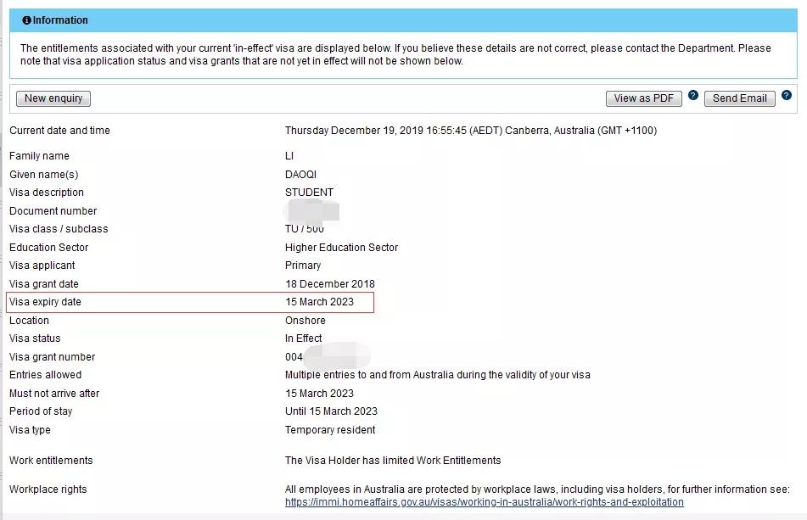The height and width of the screenshot is (520, 807).
Task: Click the 'Given name(s)' label
Action: (x=44, y=175)
